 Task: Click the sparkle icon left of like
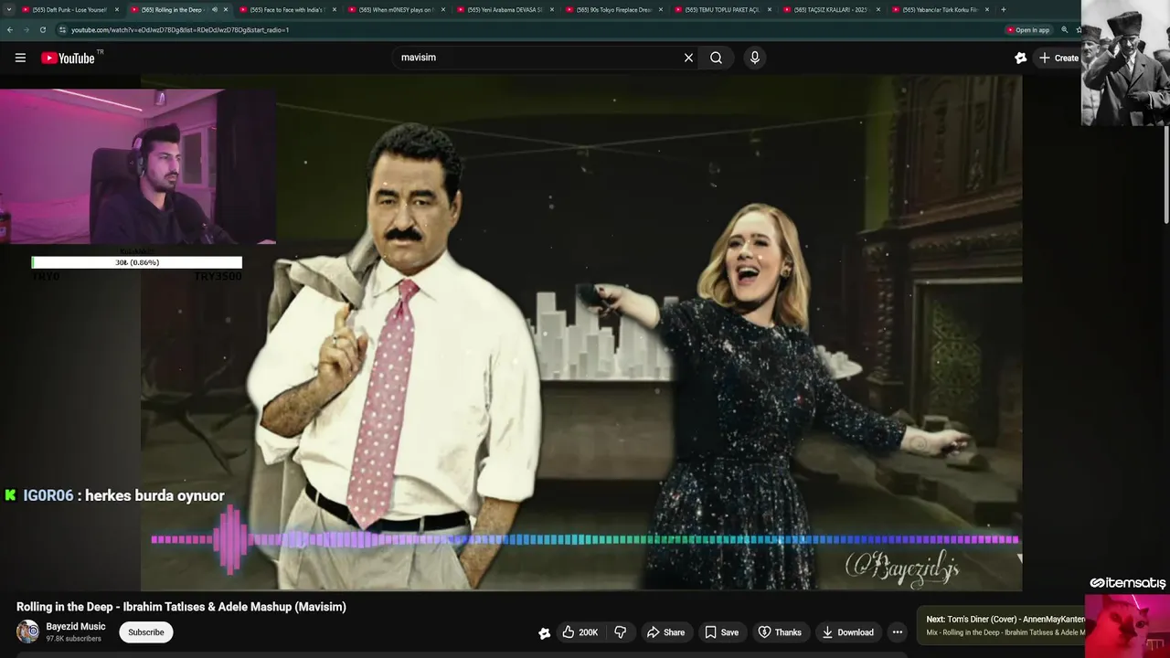click(544, 632)
